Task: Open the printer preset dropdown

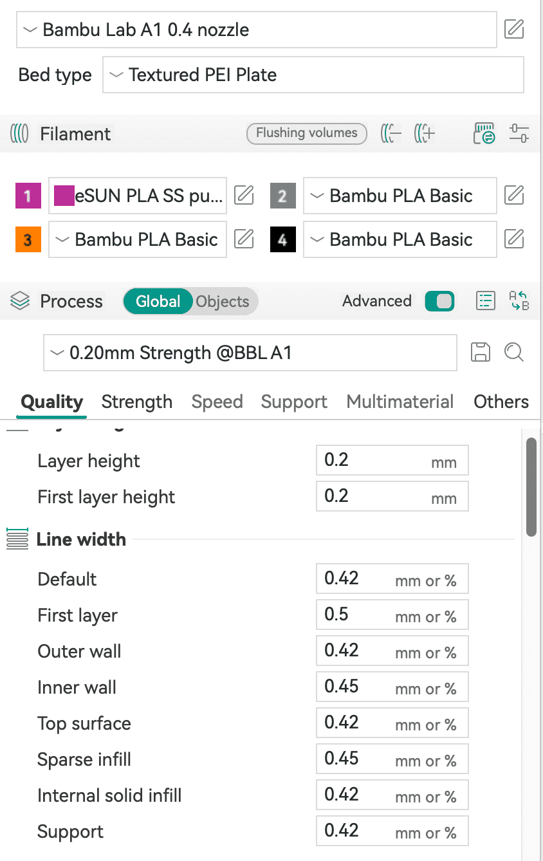Action: (x=256, y=30)
